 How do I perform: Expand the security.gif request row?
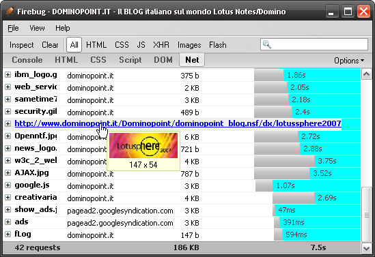(8, 111)
